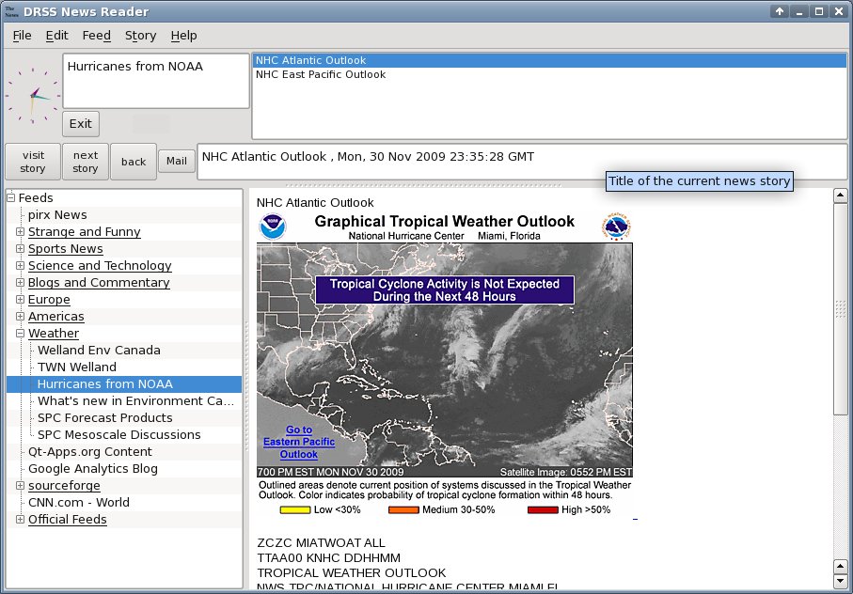This screenshot has height=594, width=853.
Task: Collapse the Feeds root node
Action: point(11,197)
